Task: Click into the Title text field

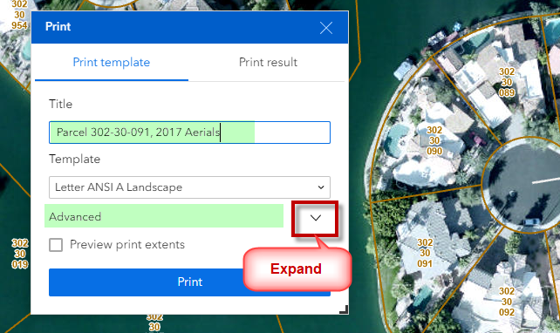Action: pyautogui.click(x=189, y=133)
